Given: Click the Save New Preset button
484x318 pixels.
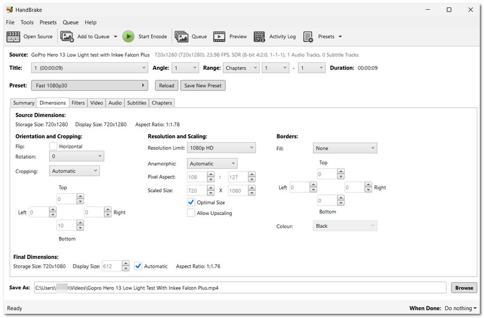Looking at the screenshot, I should pos(203,85).
